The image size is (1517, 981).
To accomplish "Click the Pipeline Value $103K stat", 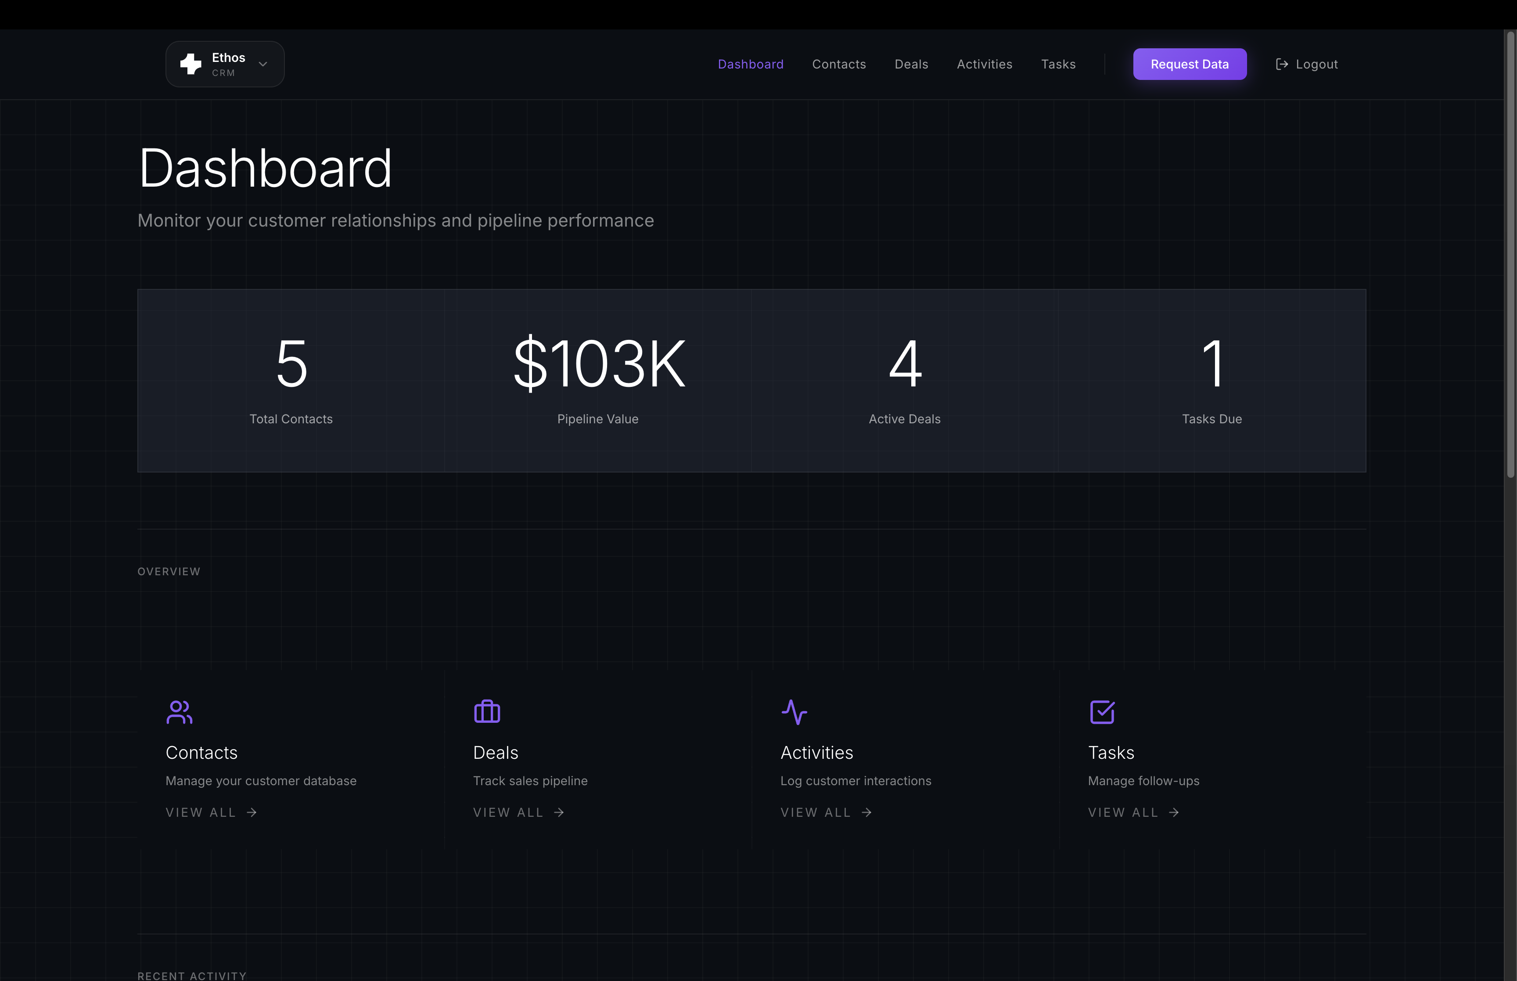I will click(x=598, y=364).
